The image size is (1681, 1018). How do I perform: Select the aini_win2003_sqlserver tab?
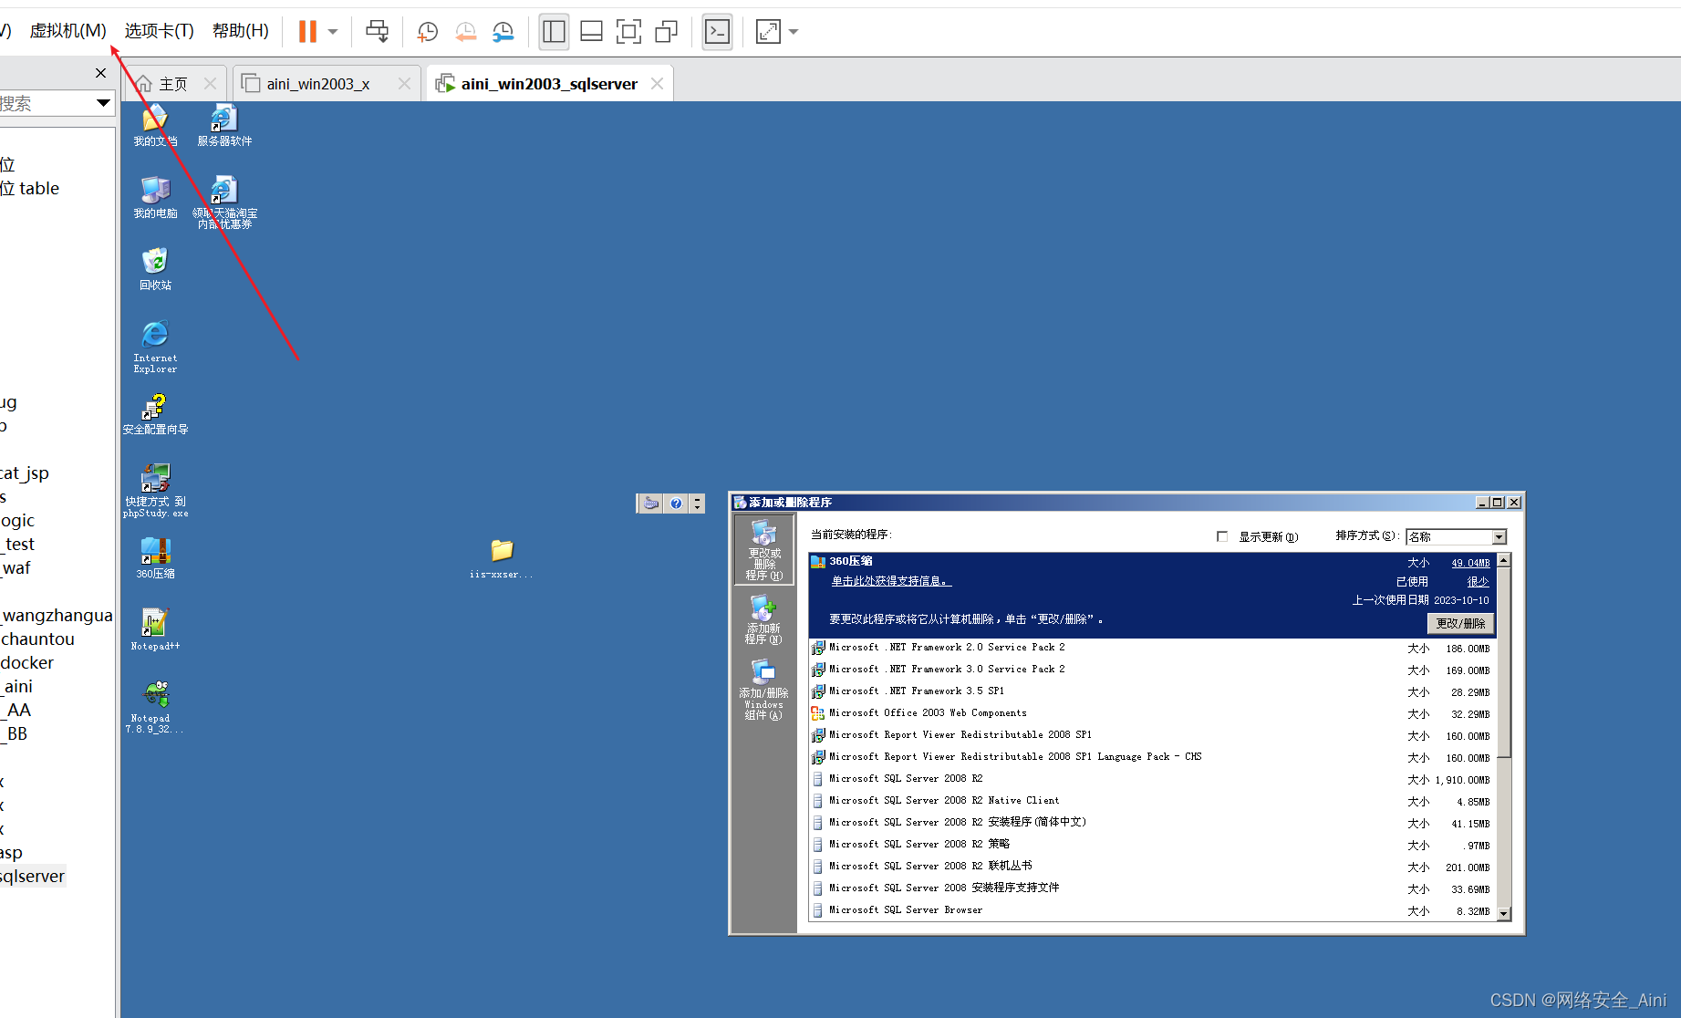(x=549, y=84)
